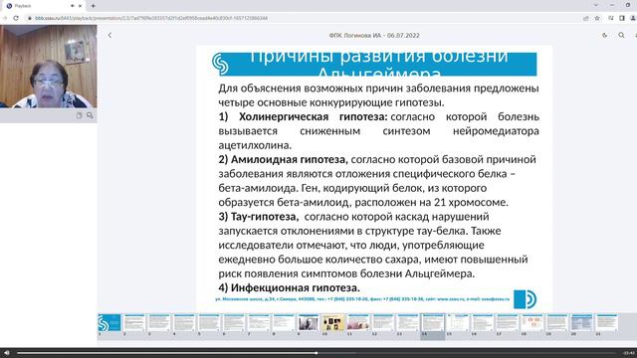Collapse the side panel with the back chevron
This screenshot has height=358, width=637.
tap(109, 36)
